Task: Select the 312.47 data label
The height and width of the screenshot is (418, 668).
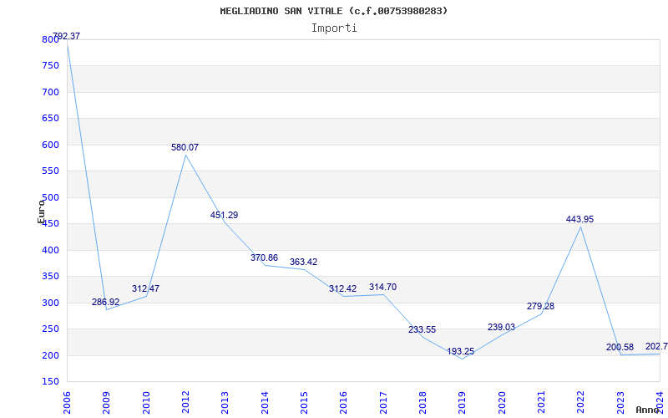Action: pyautogui.click(x=145, y=288)
